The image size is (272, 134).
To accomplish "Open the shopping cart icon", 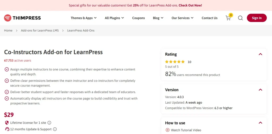I will click(228, 18).
